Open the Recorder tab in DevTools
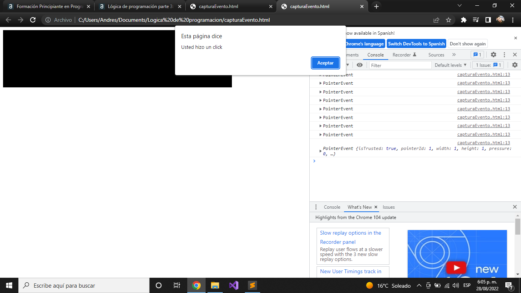This screenshot has width=521, height=293. [x=404, y=55]
